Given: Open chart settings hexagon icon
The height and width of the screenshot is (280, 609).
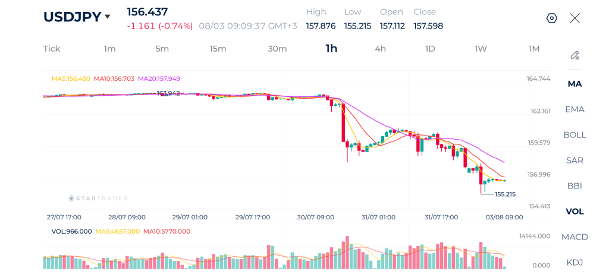Looking at the screenshot, I should tap(551, 18).
